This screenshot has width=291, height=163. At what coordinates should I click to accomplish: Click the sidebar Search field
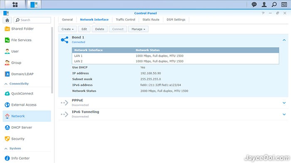(x=32, y=20)
